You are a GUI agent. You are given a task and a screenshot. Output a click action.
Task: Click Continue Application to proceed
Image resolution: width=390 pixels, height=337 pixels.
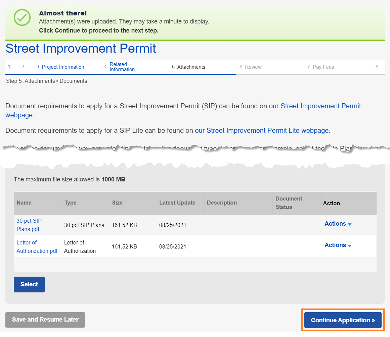343,320
